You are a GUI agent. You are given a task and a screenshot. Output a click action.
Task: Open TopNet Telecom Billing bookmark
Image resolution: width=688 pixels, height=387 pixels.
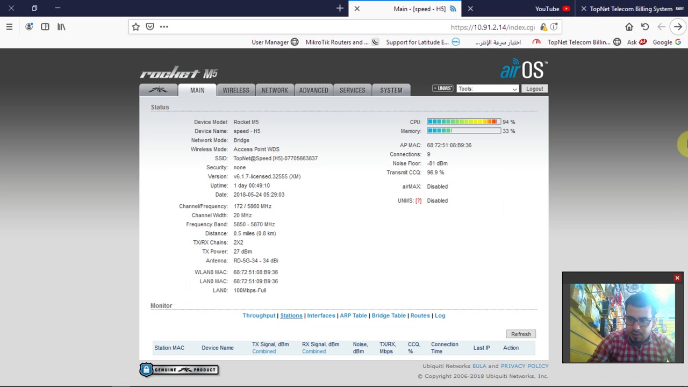tap(584, 42)
